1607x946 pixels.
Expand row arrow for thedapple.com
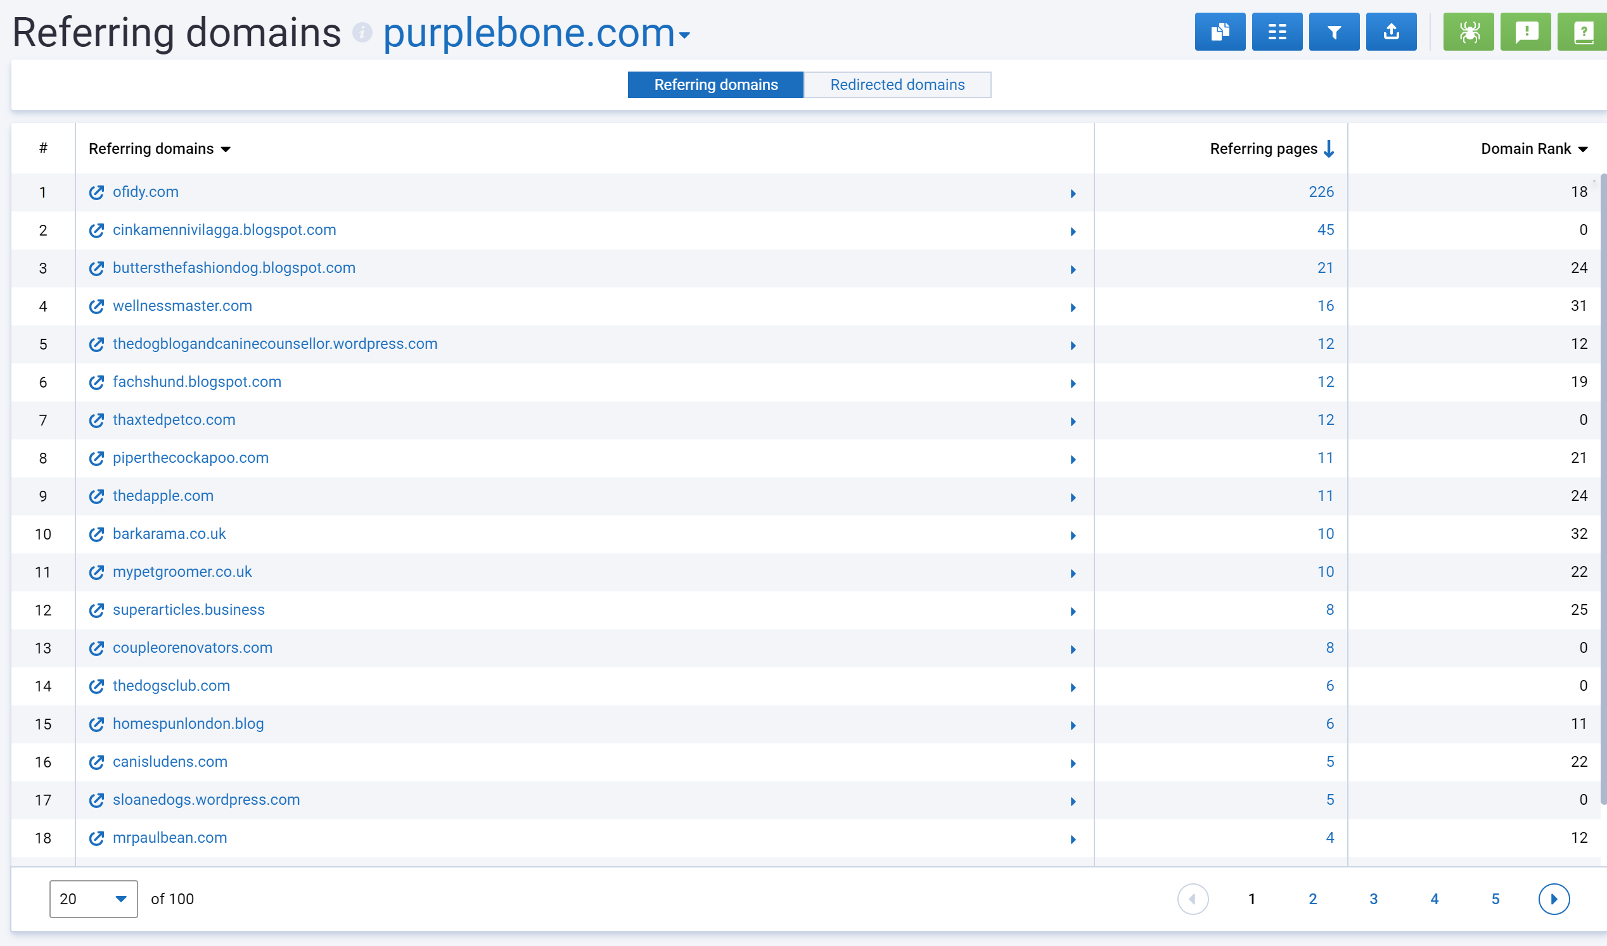(x=1073, y=497)
